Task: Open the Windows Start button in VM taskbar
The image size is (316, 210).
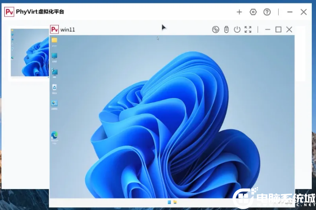Action: point(169,202)
